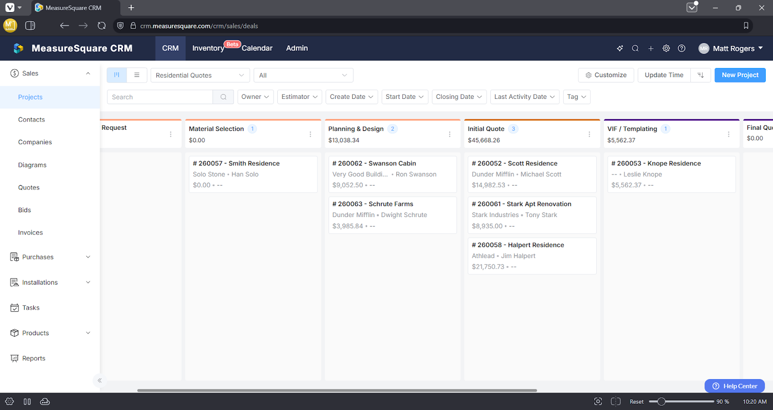
Task: Open the Residential Quotes pipeline dropdown
Action: tap(200, 75)
